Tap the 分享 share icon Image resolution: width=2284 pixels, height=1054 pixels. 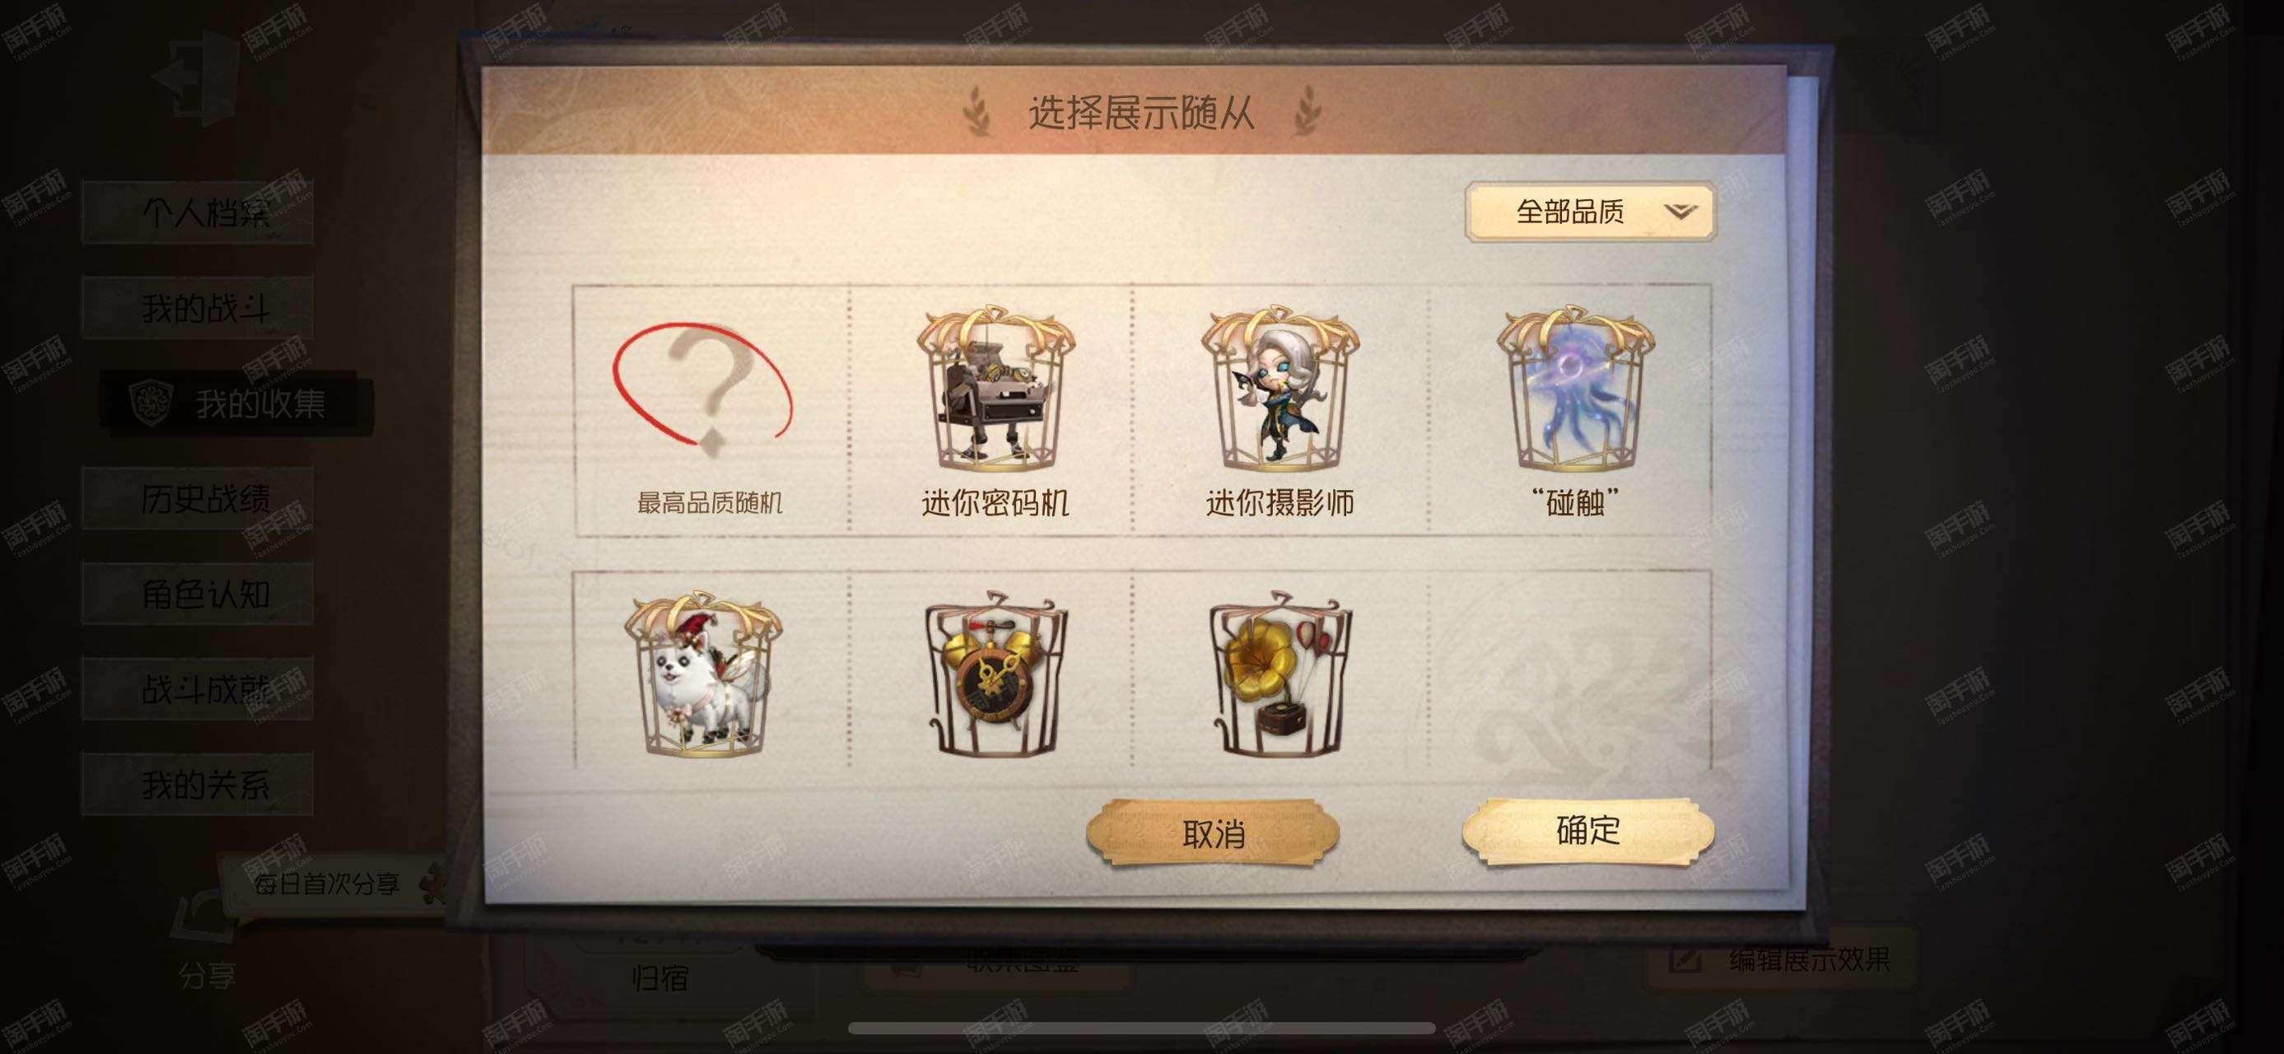(206, 941)
